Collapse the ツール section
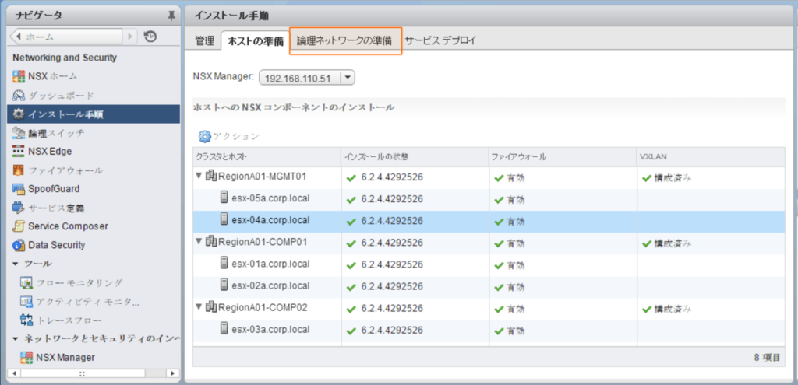This screenshot has width=798, height=385. pyautogui.click(x=16, y=264)
